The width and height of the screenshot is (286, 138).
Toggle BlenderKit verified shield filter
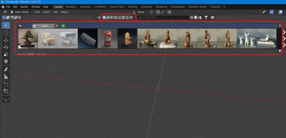(212, 18)
